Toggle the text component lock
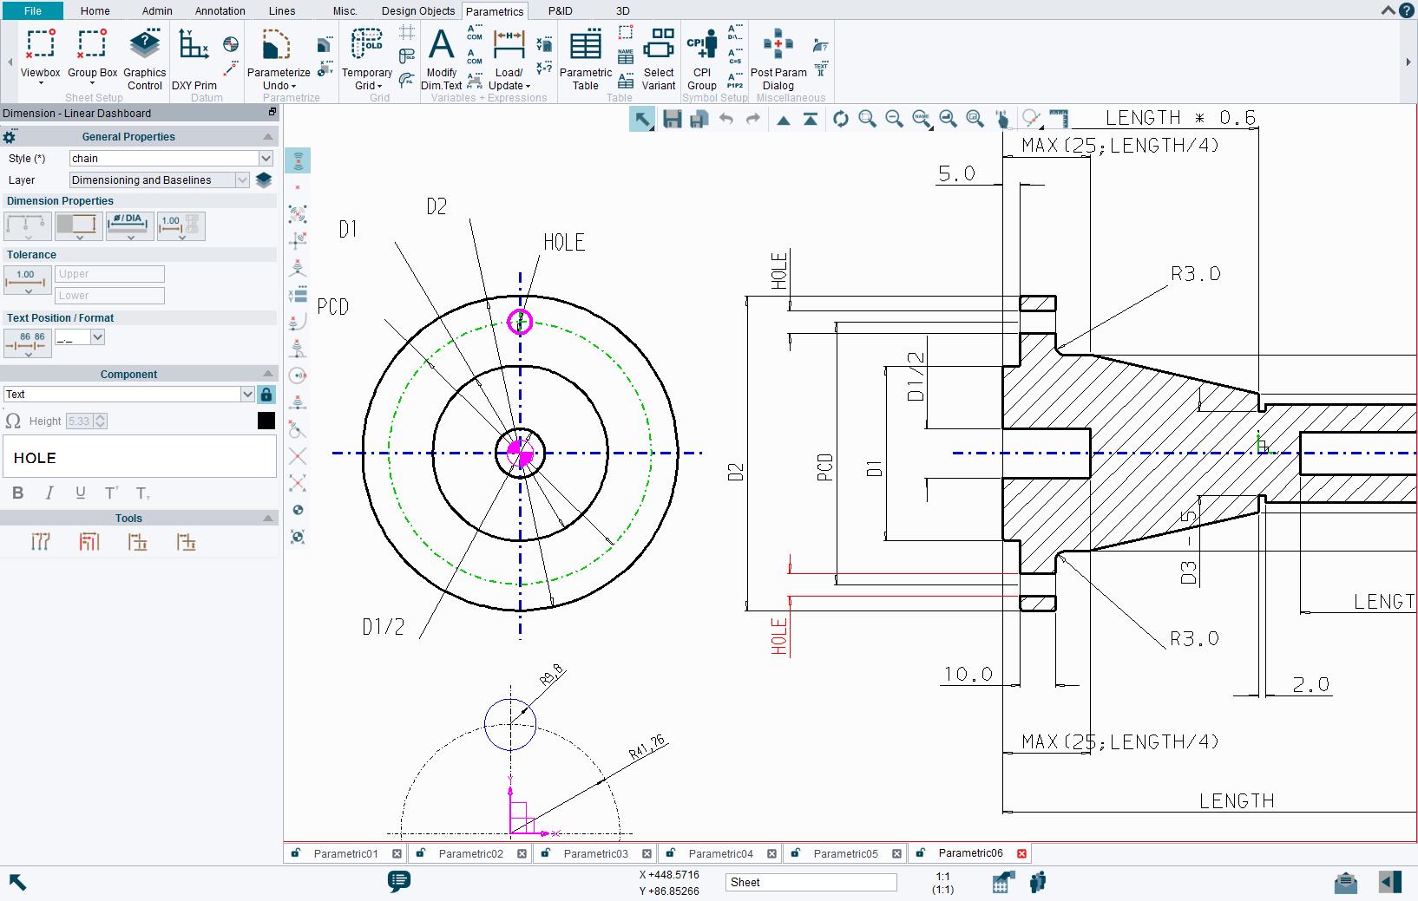 (266, 395)
